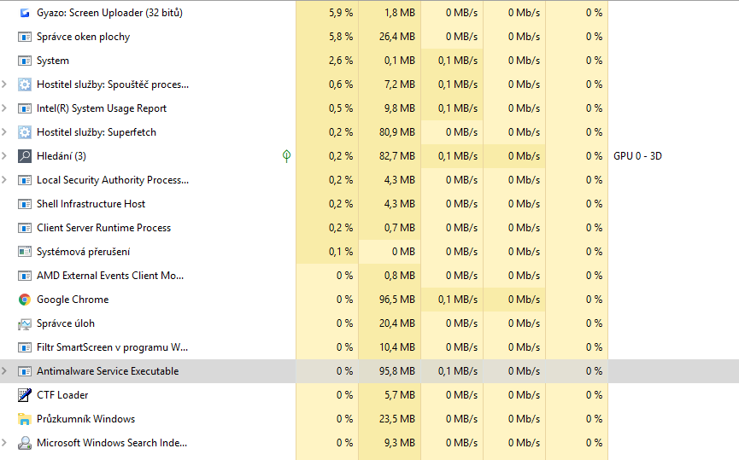Click the 96,5 MB memory value for Chrome
This screenshot has height=460, width=739.
pos(396,300)
